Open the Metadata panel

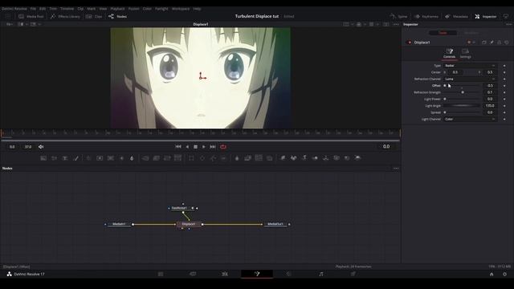point(456,16)
